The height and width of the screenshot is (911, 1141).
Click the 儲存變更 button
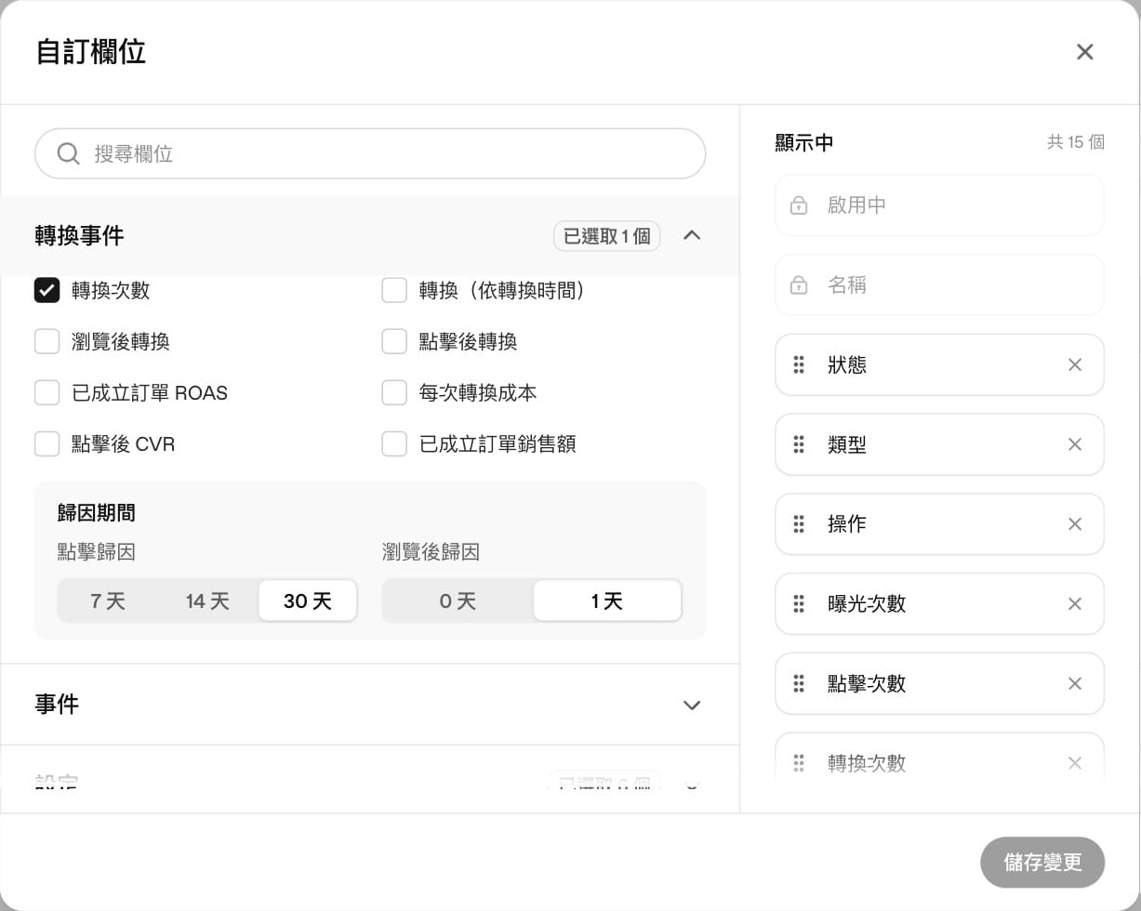pos(1042,863)
